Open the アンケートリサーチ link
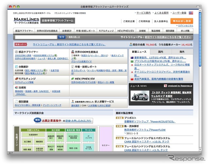This screenshot has width=209, height=165. (52, 105)
